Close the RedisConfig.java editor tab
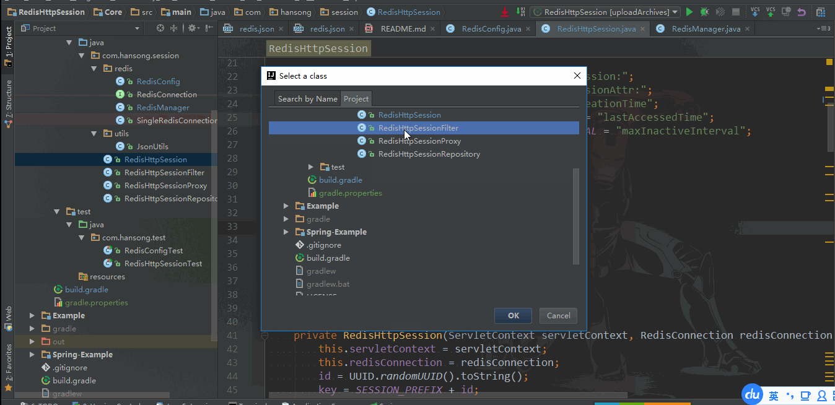The image size is (835, 405). point(528,29)
